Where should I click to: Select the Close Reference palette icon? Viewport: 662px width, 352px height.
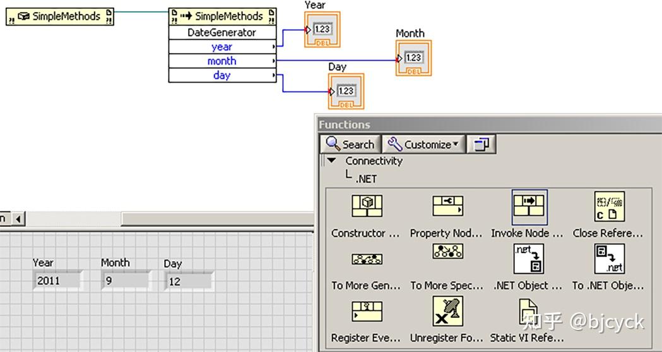click(x=609, y=206)
